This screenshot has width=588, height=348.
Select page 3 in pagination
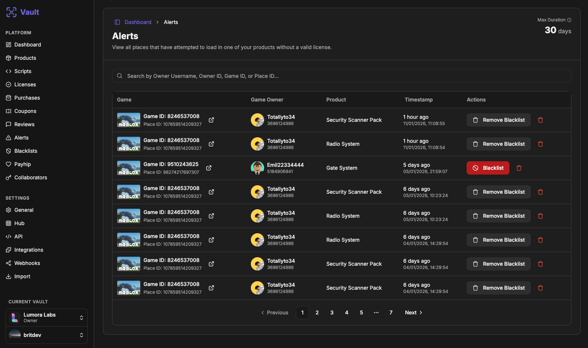332,313
